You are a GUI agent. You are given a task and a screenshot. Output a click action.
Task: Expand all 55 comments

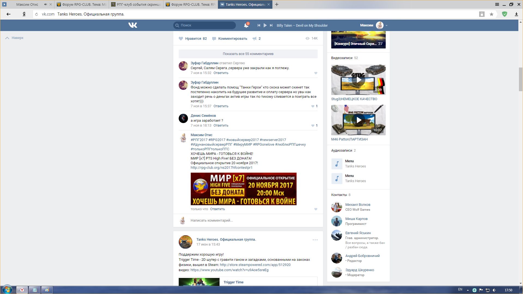248,54
